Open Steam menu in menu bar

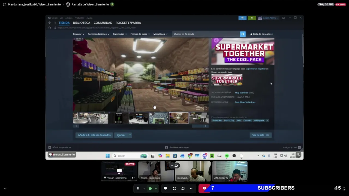pyautogui.click(x=54, y=18)
